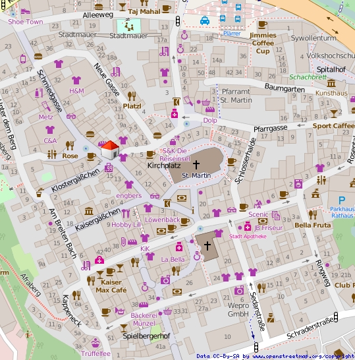The image size is (355, 360).
Task: Select the Kaiser Max Café coffee cup icon
Action: tap(111, 272)
